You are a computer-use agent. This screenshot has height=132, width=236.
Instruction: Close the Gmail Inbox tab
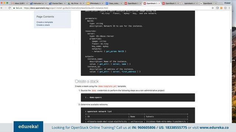27,3
